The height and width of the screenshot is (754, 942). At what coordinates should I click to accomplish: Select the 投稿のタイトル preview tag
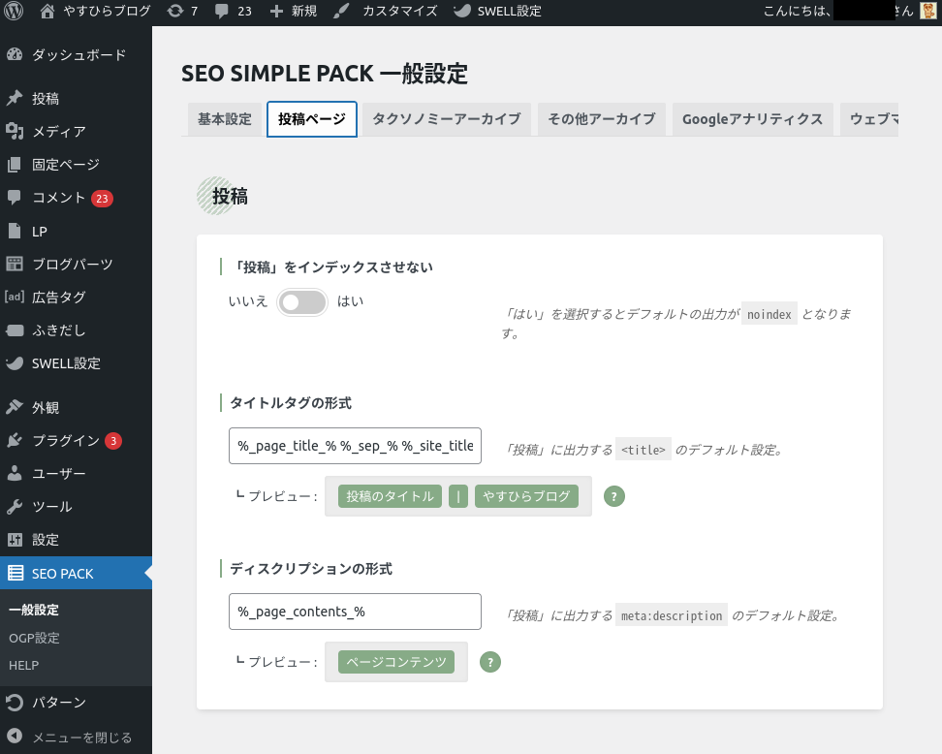coord(390,496)
